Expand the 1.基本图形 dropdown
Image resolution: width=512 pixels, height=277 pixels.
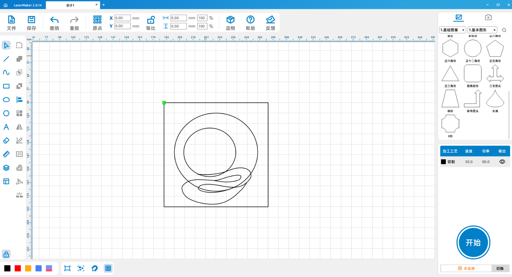point(482,30)
